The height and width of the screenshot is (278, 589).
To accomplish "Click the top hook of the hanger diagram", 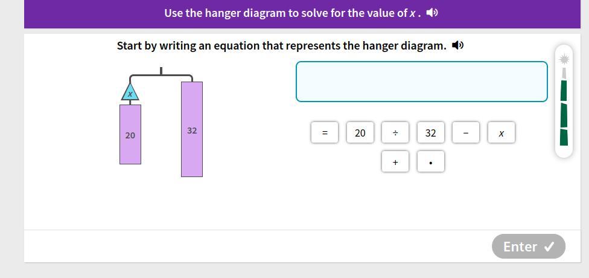I will [x=161, y=71].
